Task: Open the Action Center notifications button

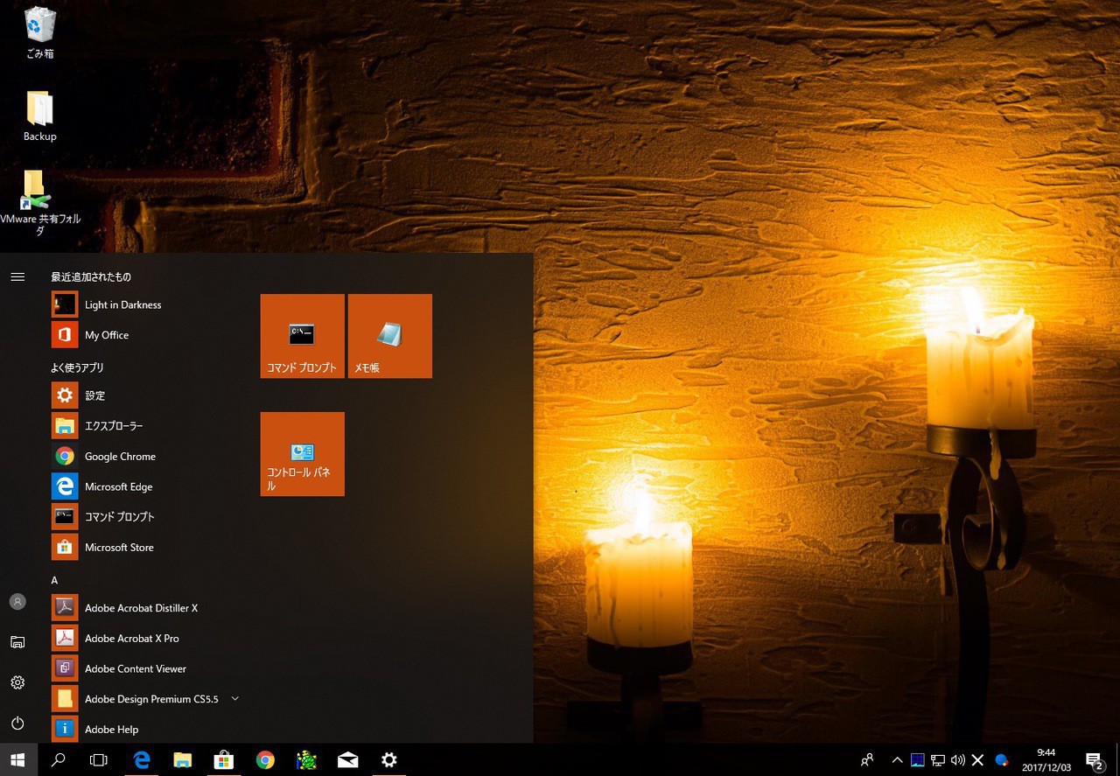Action: [x=1094, y=759]
